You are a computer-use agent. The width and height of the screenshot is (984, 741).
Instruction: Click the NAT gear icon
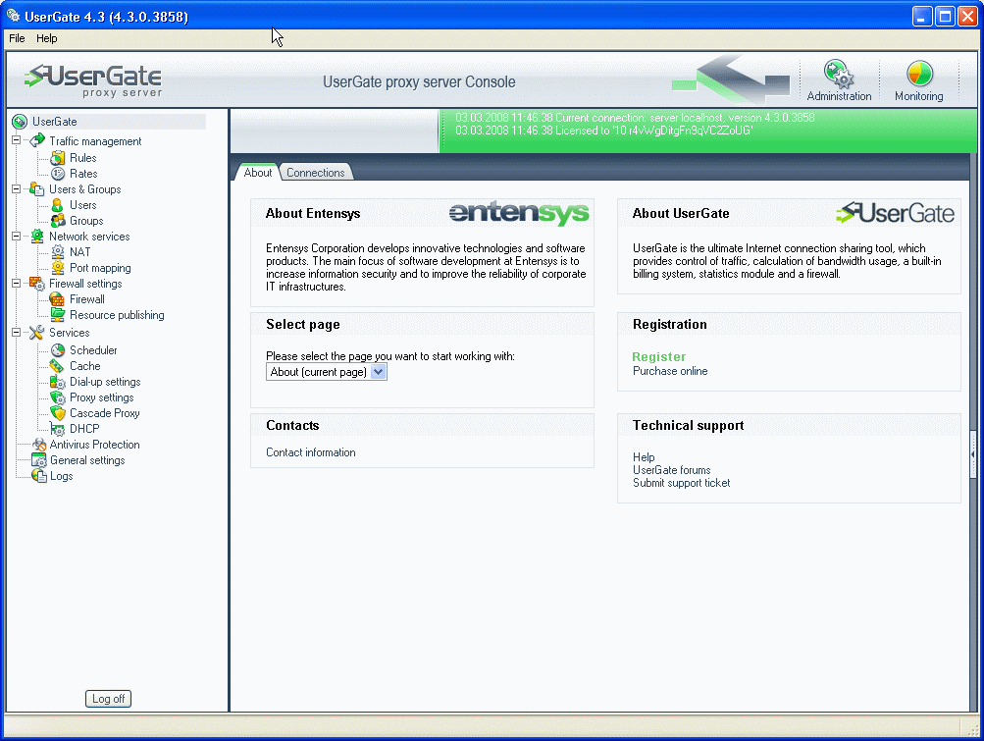58,252
